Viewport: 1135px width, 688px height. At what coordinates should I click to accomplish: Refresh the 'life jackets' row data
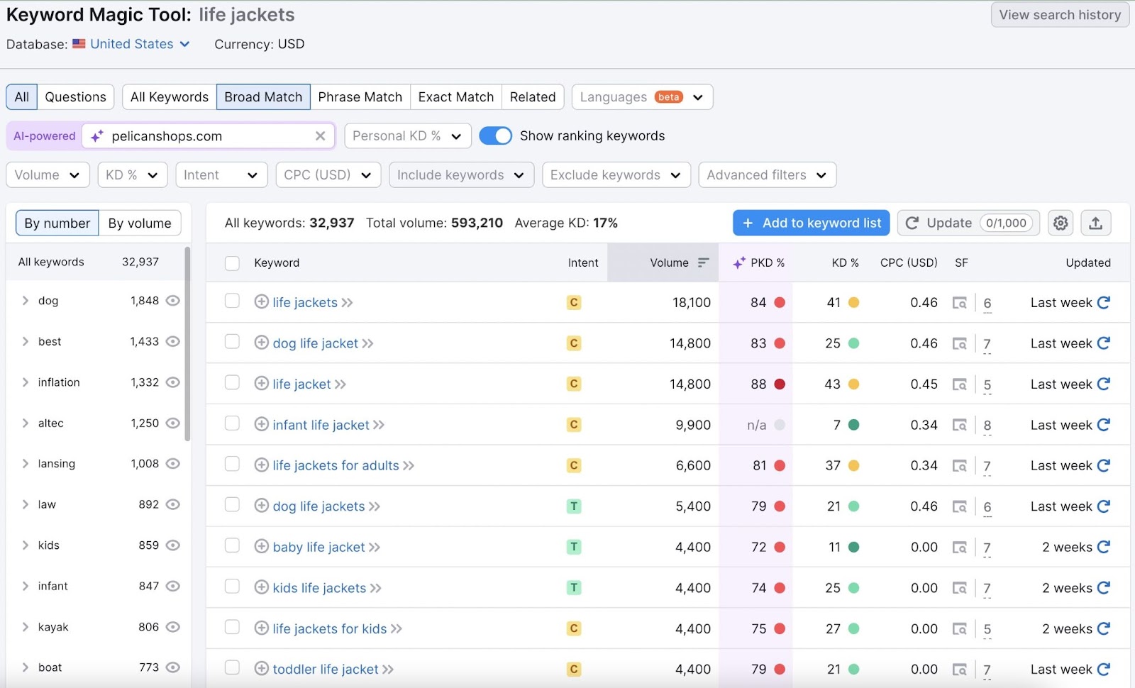point(1104,302)
